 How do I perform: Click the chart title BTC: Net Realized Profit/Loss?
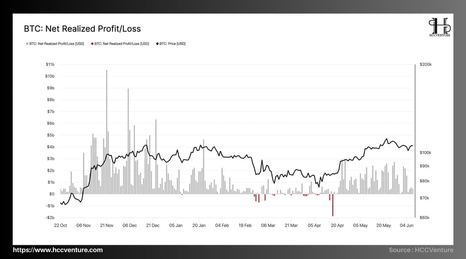tap(82, 29)
